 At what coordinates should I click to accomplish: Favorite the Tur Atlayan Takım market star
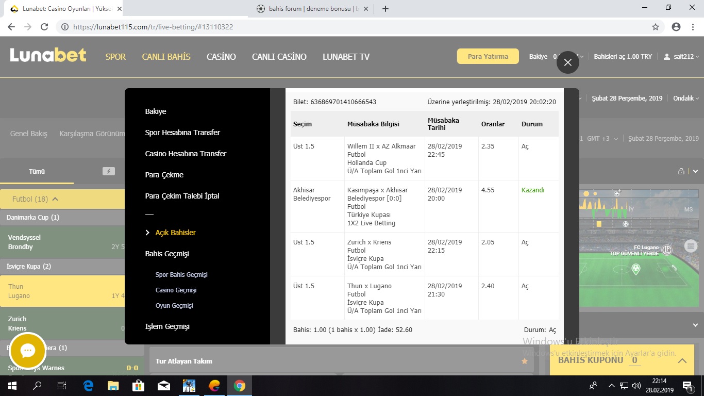tap(525, 361)
